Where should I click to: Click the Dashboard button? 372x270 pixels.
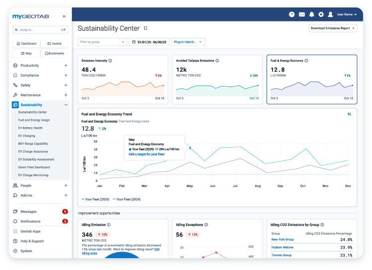26,44
